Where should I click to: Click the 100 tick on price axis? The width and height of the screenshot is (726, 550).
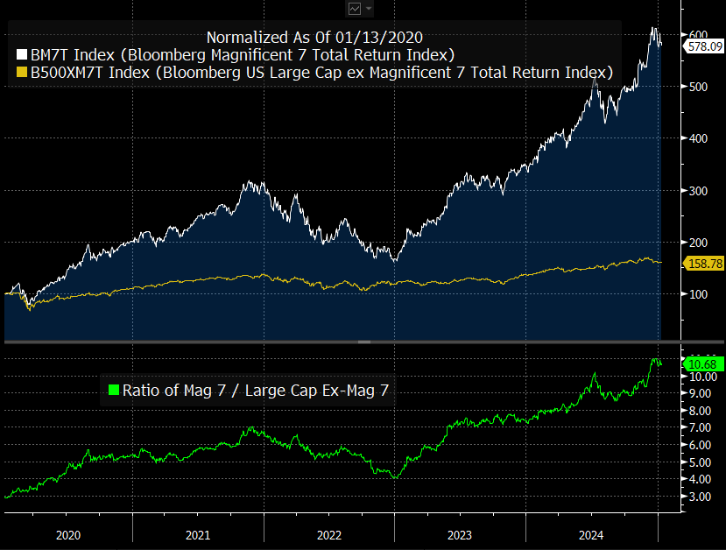coord(698,294)
